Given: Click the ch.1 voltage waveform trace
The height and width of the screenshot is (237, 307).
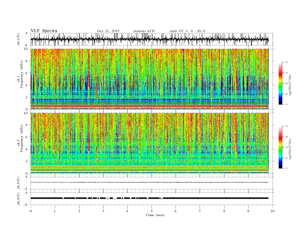Looking at the screenshot, I should (x=149, y=39).
